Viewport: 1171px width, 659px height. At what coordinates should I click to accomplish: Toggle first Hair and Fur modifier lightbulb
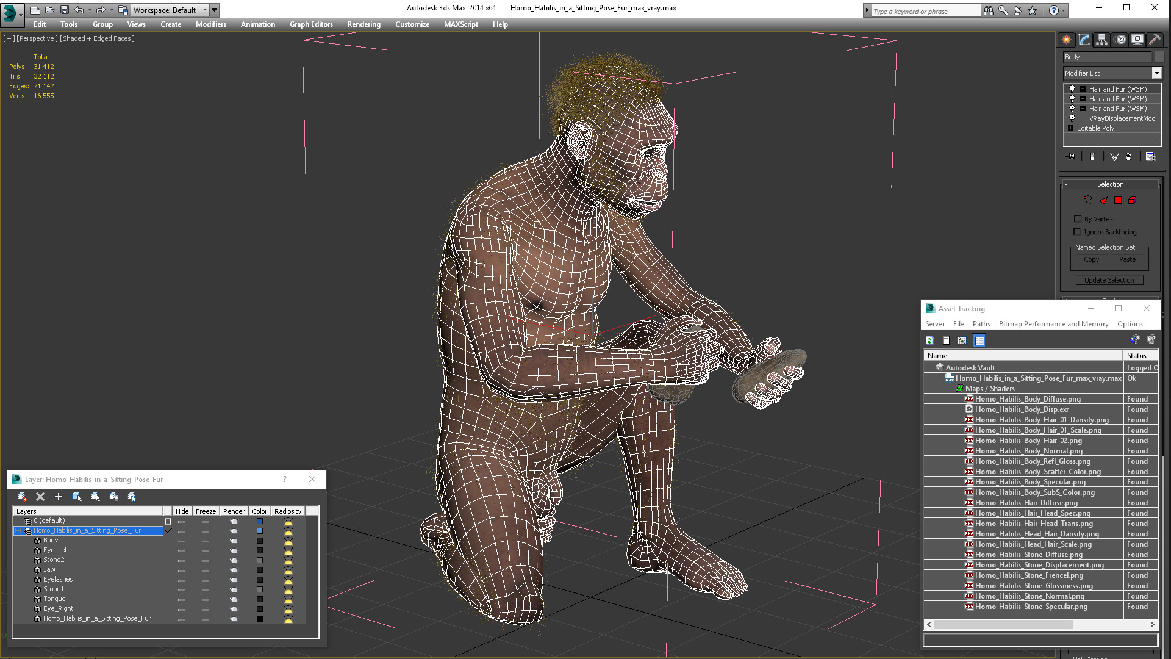coord(1072,88)
